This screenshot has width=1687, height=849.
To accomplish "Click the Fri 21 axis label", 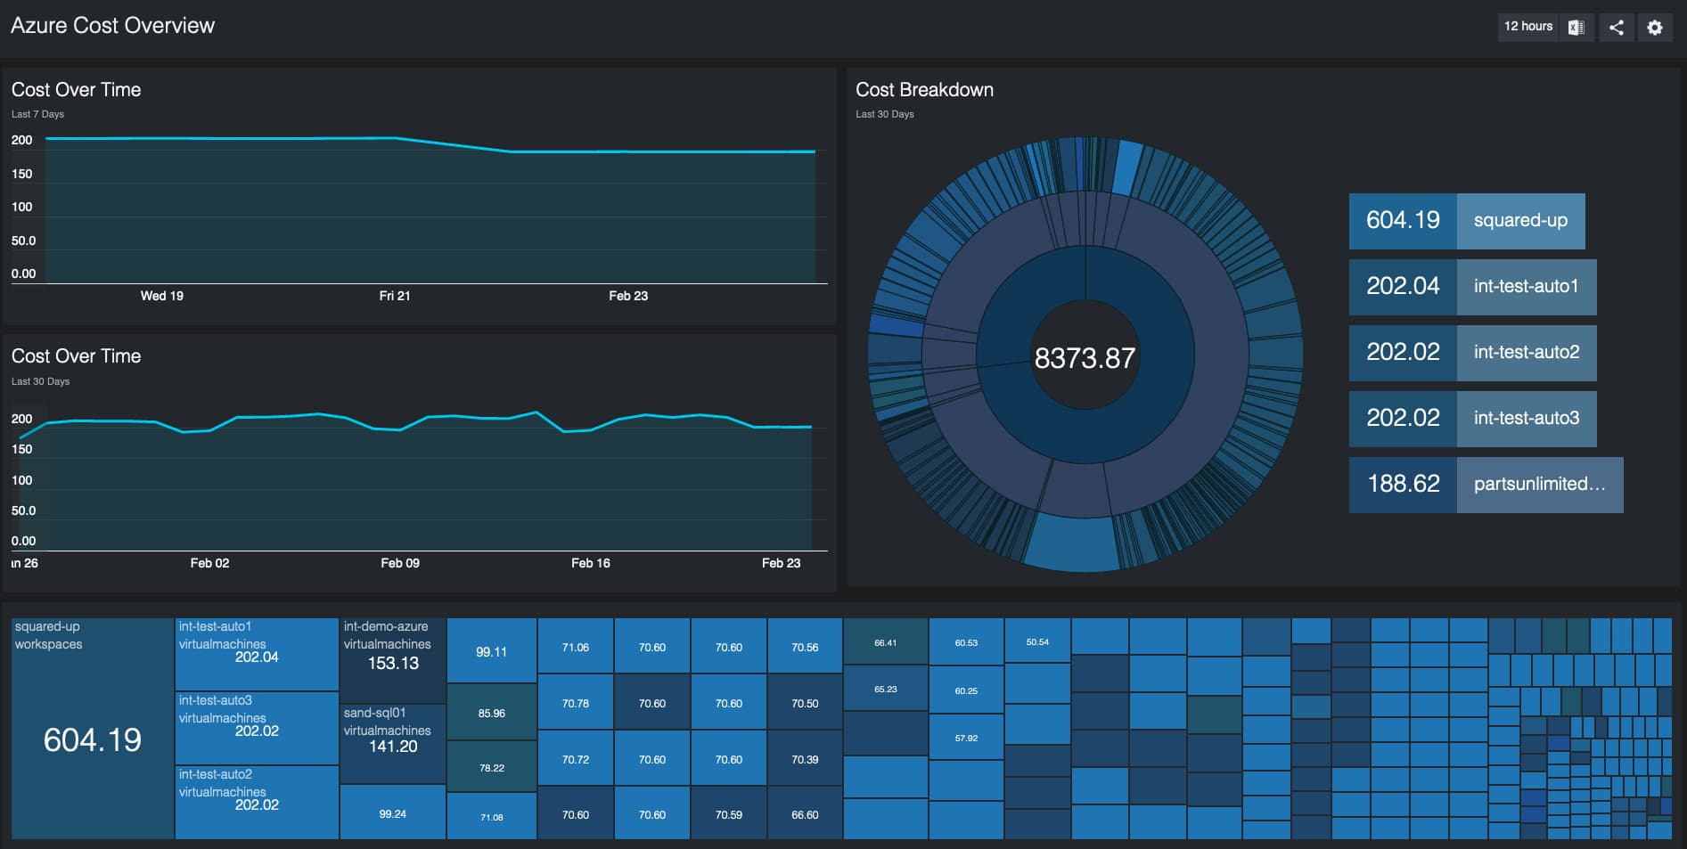I will tap(395, 296).
